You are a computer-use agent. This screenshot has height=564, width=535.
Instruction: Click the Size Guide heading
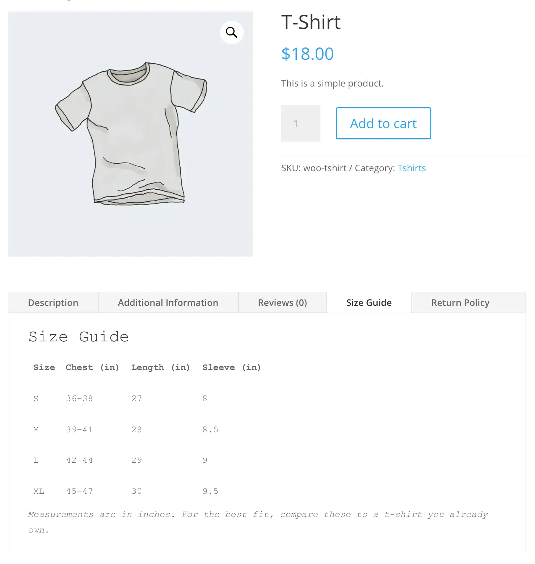point(79,337)
